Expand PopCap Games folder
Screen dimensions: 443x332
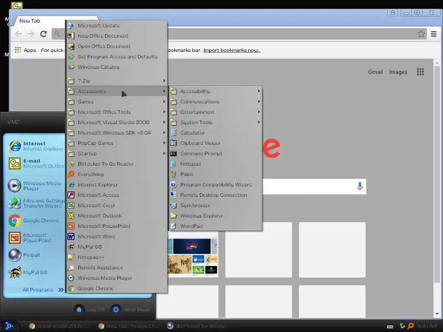tap(117, 143)
